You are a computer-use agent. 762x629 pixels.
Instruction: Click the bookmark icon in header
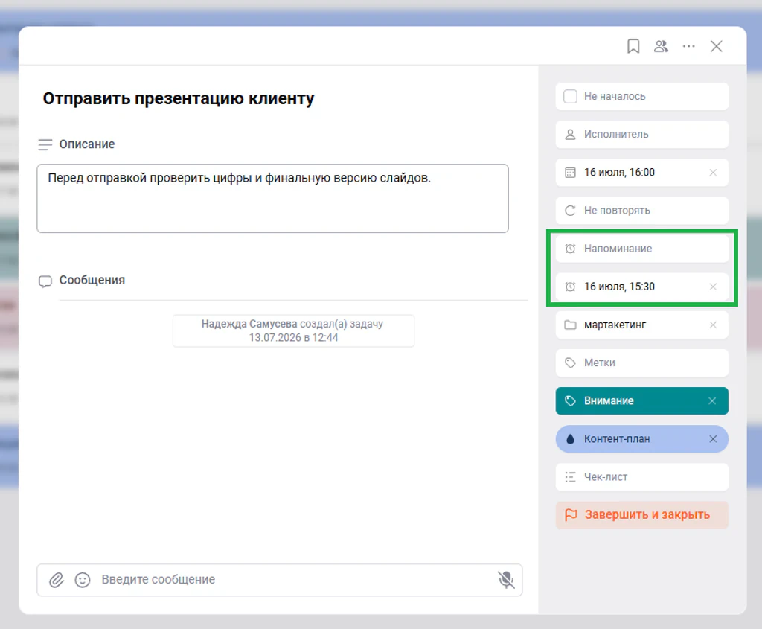coord(633,46)
